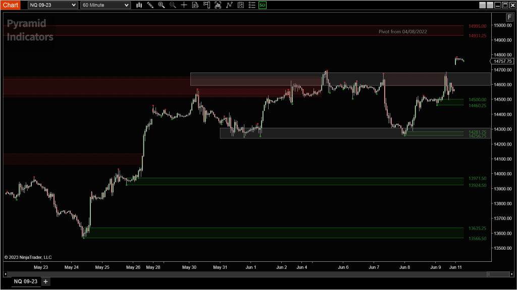This screenshot has width=517, height=290.
Task: Add a new tab with plus button
Action: pyautogui.click(x=45, y=281)
